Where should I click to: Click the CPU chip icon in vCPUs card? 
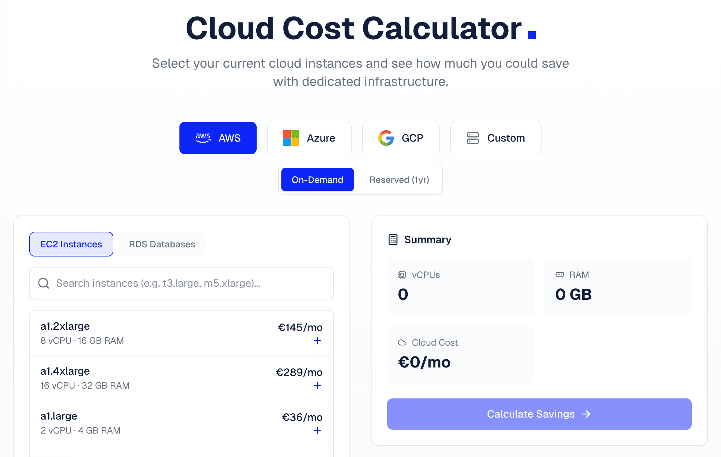tap(402, 274)
